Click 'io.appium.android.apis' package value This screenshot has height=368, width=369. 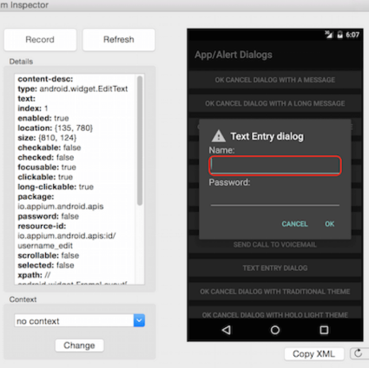(61, 207)
